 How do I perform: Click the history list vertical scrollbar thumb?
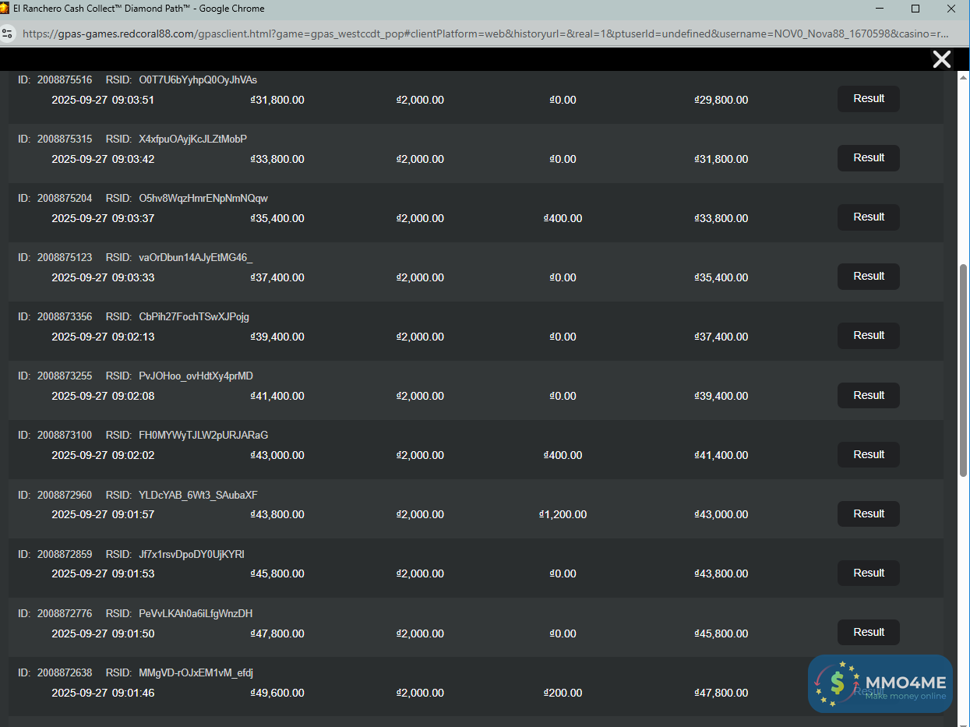pyautogui.click(x=964, y=370)
